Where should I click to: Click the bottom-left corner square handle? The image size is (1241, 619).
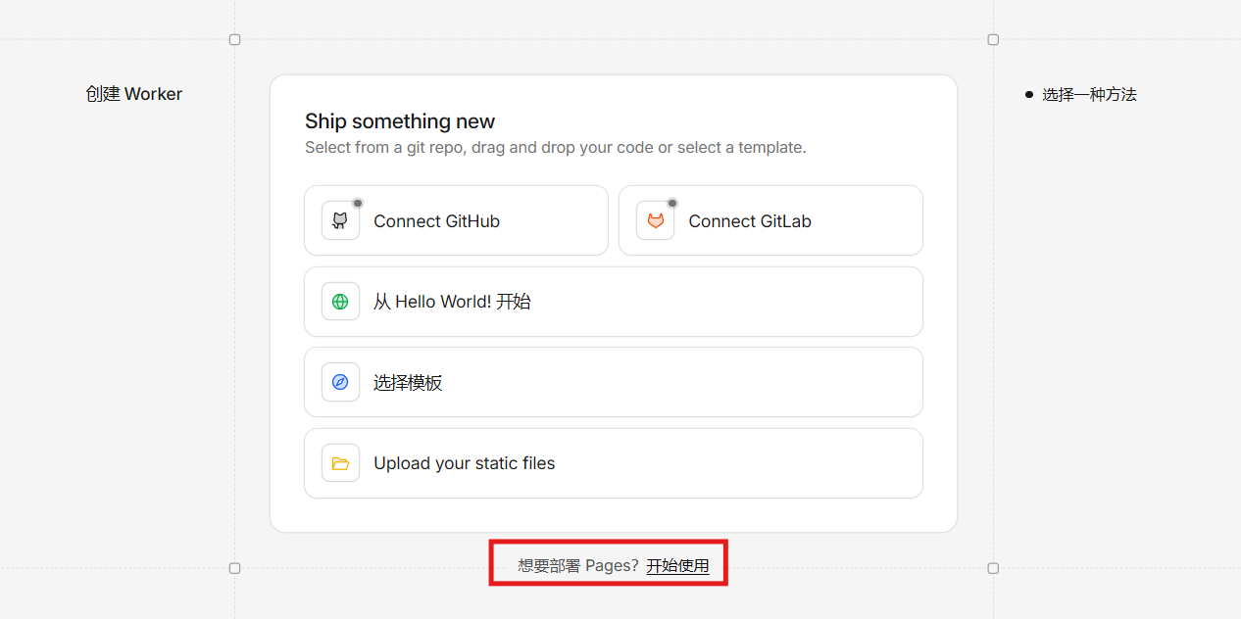(234, 568)
